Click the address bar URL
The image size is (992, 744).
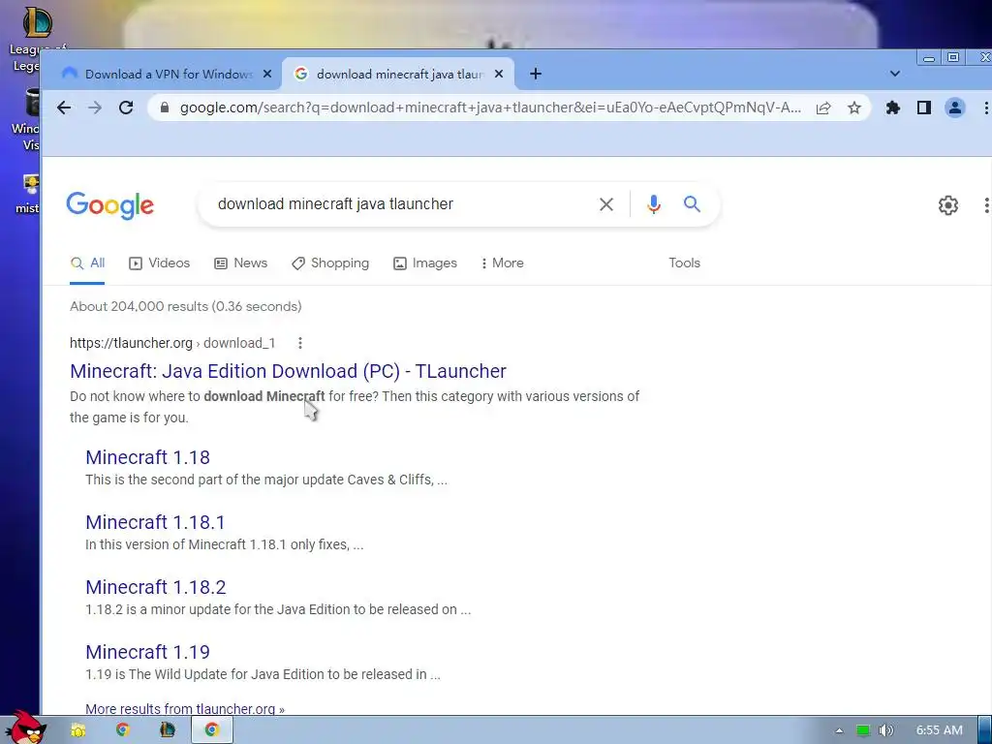click(x=490, y=108)
